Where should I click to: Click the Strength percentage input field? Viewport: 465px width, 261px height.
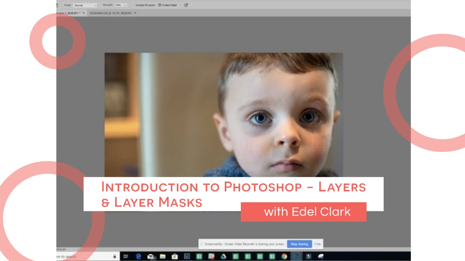click(x=119, y=5)
